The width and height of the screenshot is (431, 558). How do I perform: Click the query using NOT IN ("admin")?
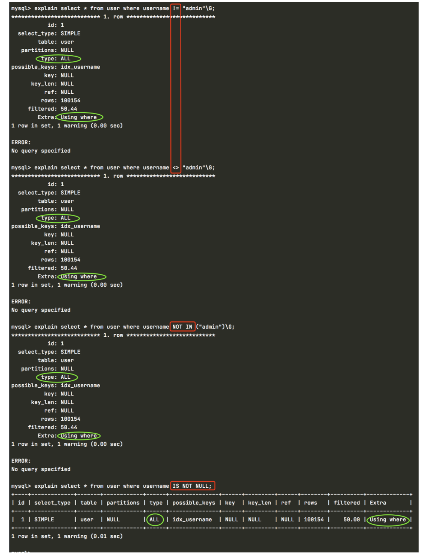point(123,327)
